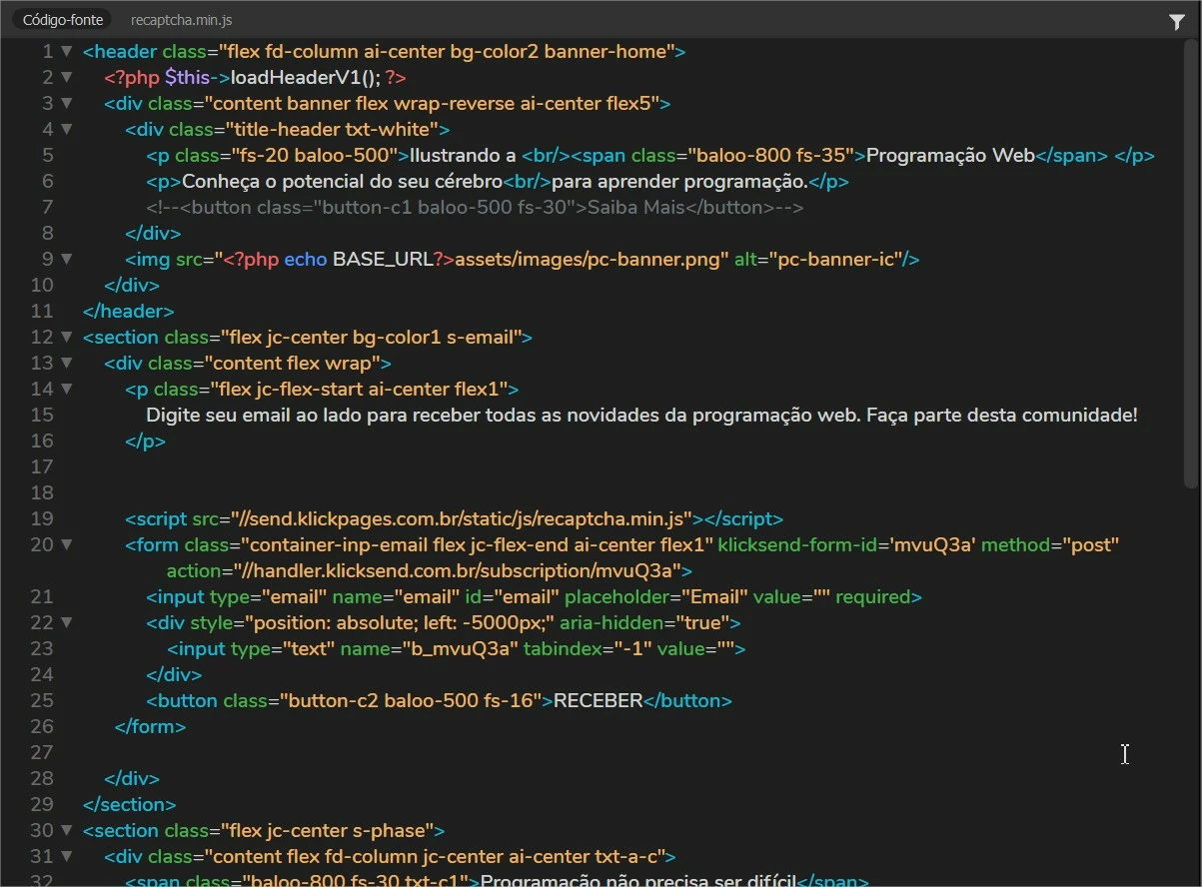Collapse the s-phase section on line 30

[x=66, y=830]
